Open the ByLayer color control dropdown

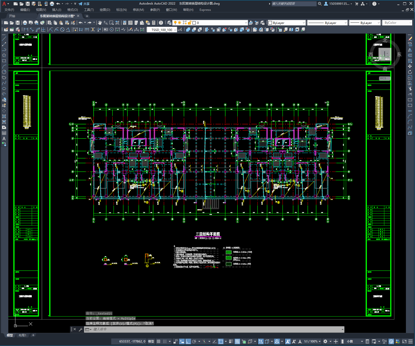tap(303, 23)
